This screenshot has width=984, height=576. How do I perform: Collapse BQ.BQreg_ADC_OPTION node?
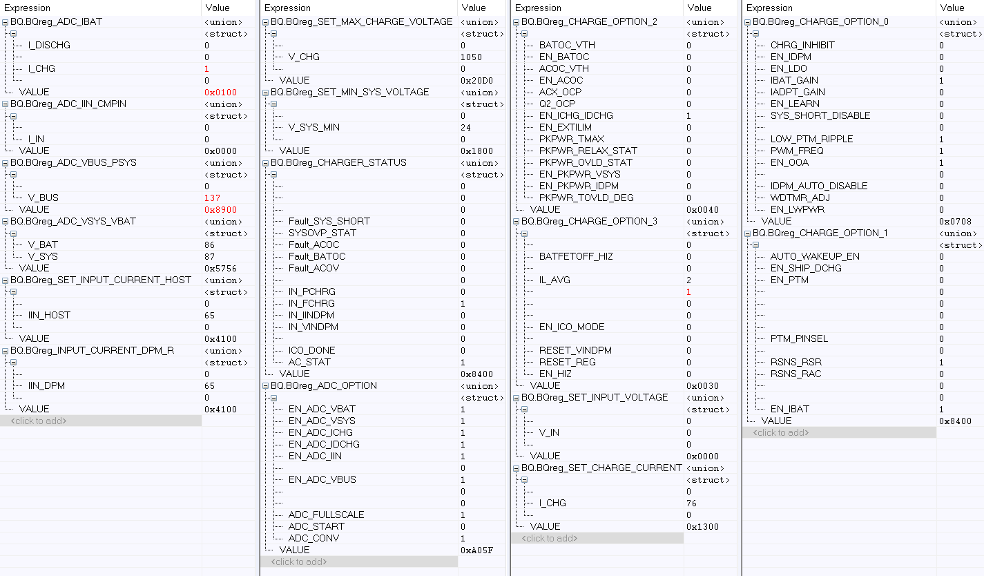click(266, 386)
